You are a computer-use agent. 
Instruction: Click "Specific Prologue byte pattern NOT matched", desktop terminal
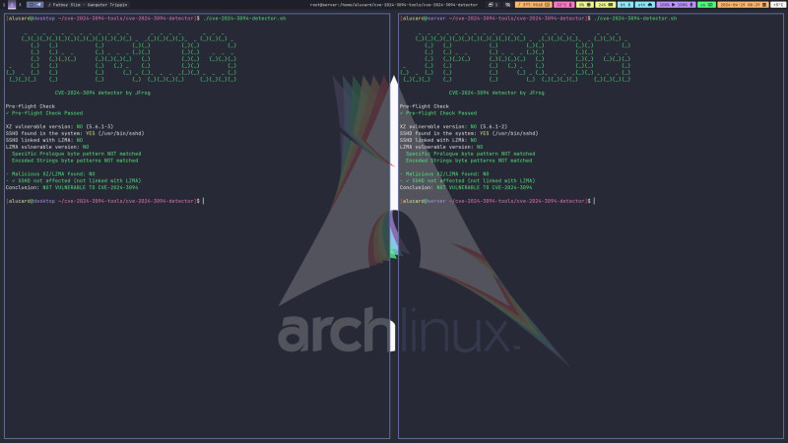77,154
